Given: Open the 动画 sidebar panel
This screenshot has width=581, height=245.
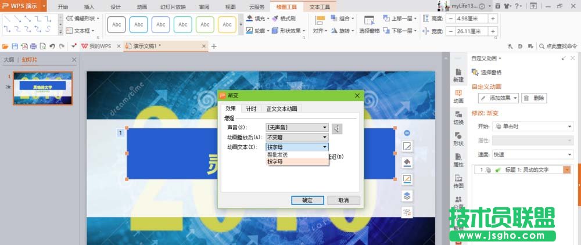Looking at the screenshot, I should click(x=458, y=96).
